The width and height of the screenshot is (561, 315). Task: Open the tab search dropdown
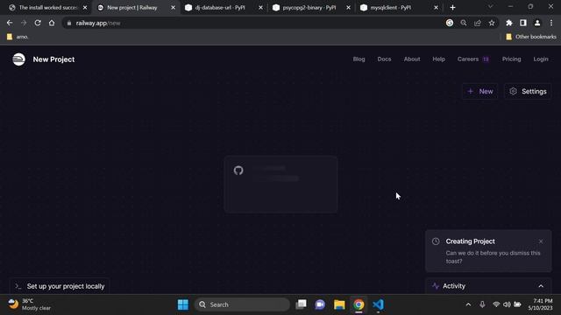(490, 7)
